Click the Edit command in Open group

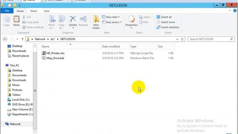coord(144,22)
